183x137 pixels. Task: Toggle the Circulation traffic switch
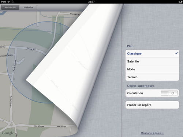click(169, 93)
